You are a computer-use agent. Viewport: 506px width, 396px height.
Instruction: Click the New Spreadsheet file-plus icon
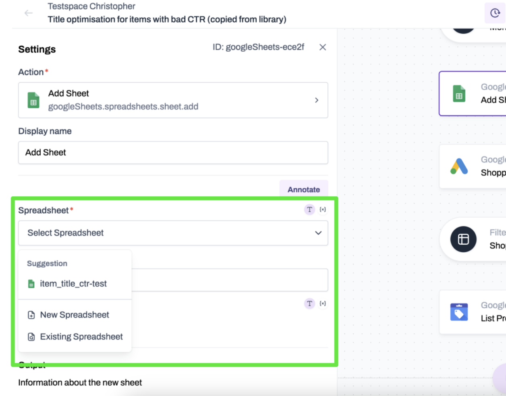click(31, 315)
